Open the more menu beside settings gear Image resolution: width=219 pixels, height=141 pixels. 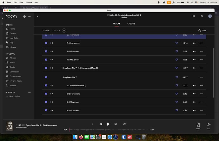[30, 16]
